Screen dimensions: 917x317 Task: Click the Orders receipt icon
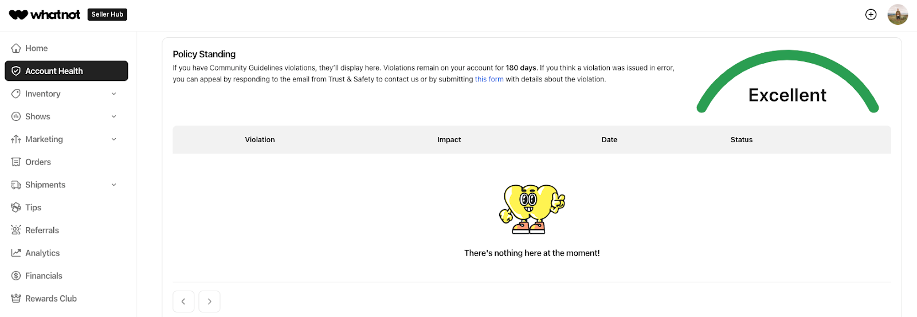[x=16, y=162]
